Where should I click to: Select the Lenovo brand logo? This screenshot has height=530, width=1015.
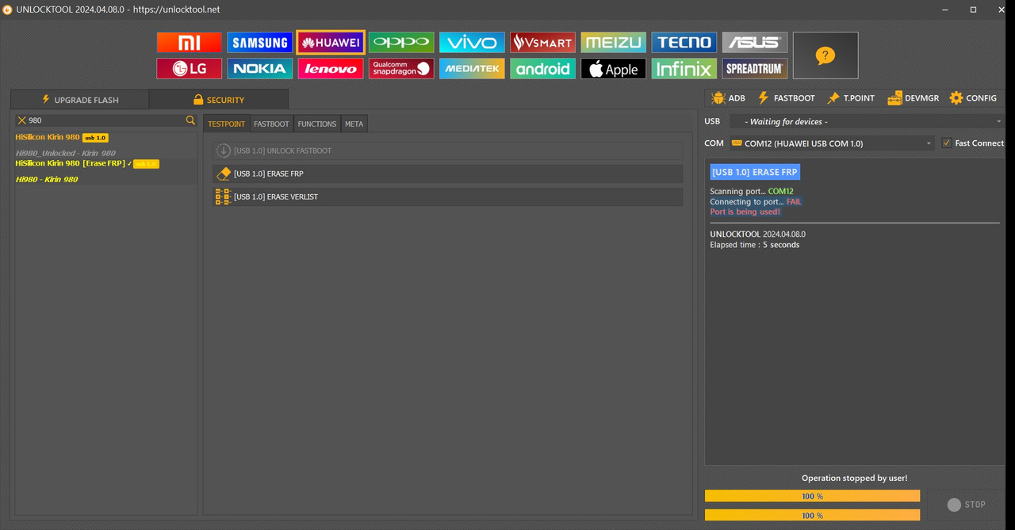[x=331, y=69]
